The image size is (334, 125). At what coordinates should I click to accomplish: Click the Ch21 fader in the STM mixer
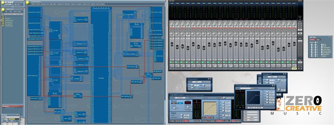tap(278, 49)
